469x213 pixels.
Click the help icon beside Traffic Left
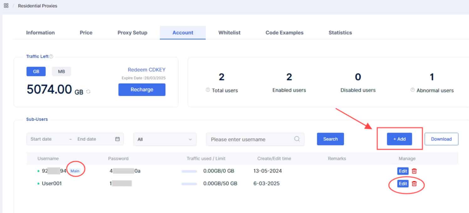coord(51,57)
